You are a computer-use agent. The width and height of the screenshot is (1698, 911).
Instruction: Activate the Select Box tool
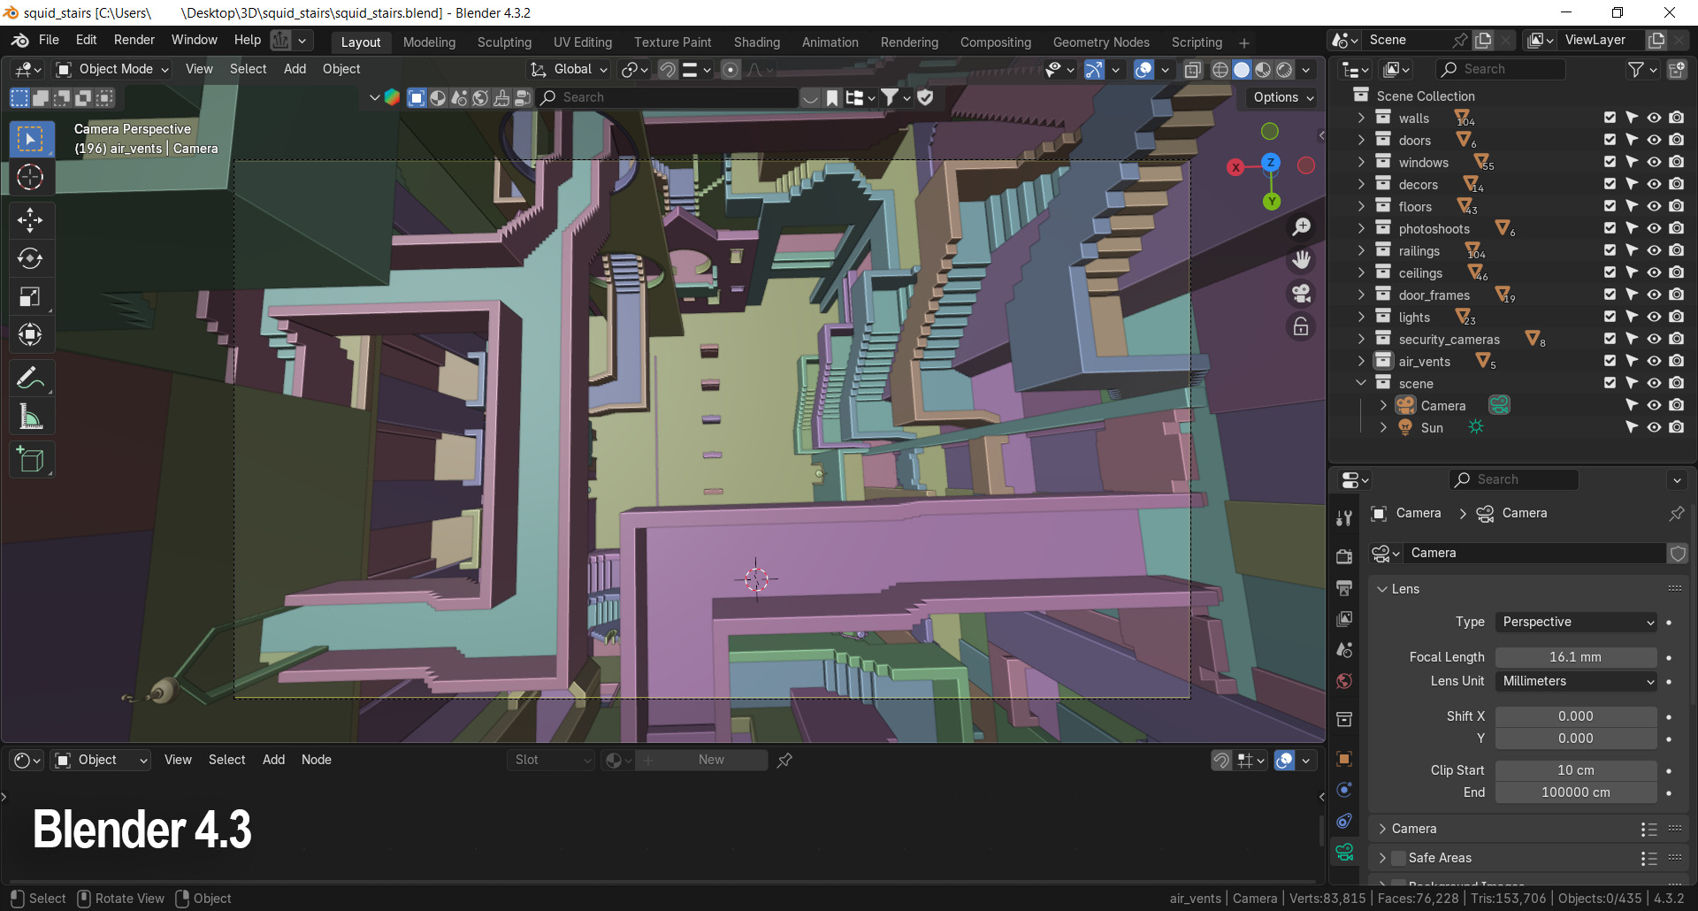[31, 139]
